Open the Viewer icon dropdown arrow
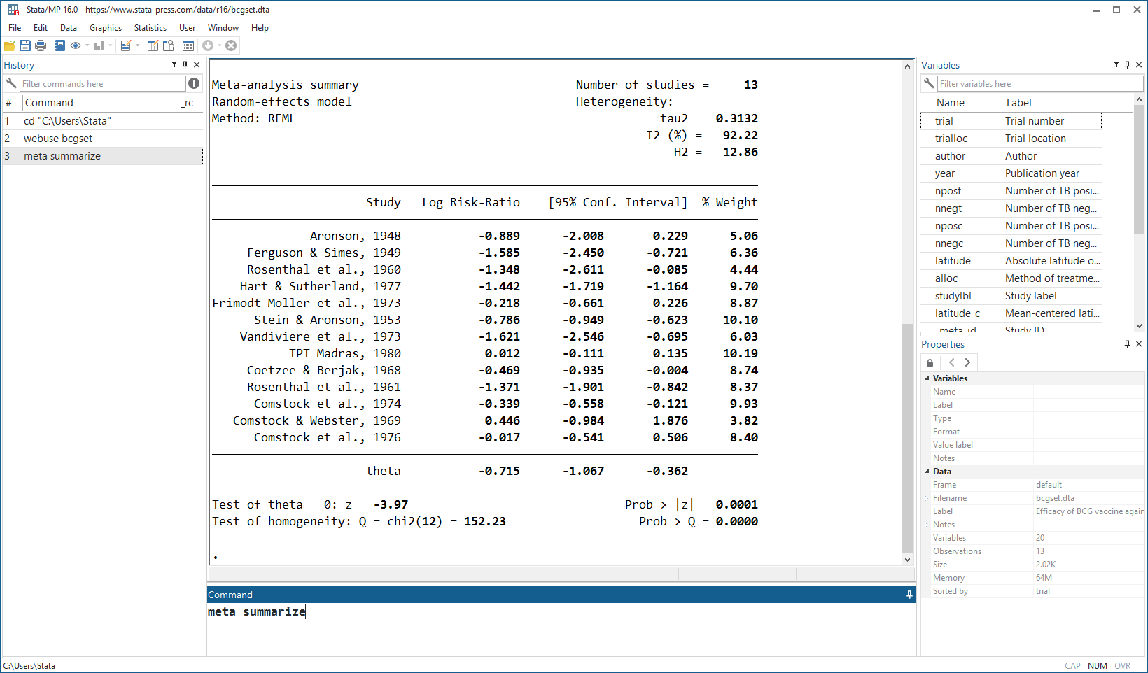The width and height of the screenshot is (1148, 673). point(87,45)
